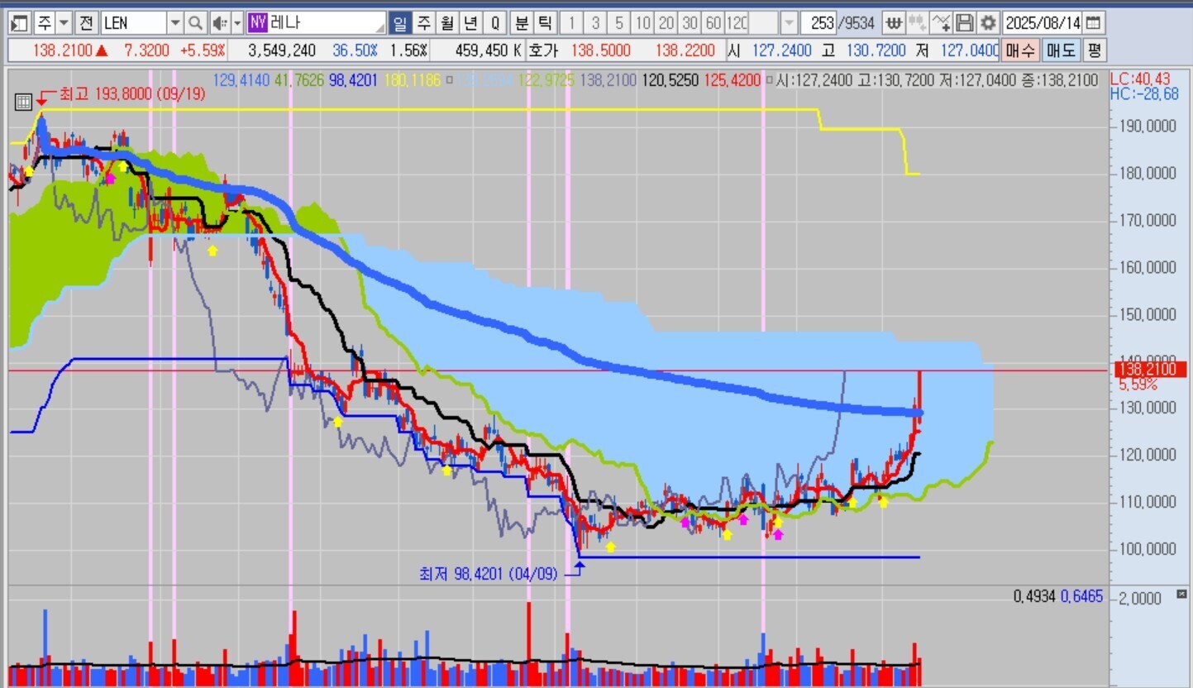Viewport: 1193px width, 688px height.
Task: Click the ask price 138.5000
Action: click(601, 50)
